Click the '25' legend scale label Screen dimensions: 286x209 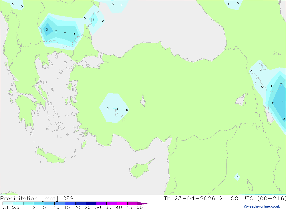click(x=88, y=207)
